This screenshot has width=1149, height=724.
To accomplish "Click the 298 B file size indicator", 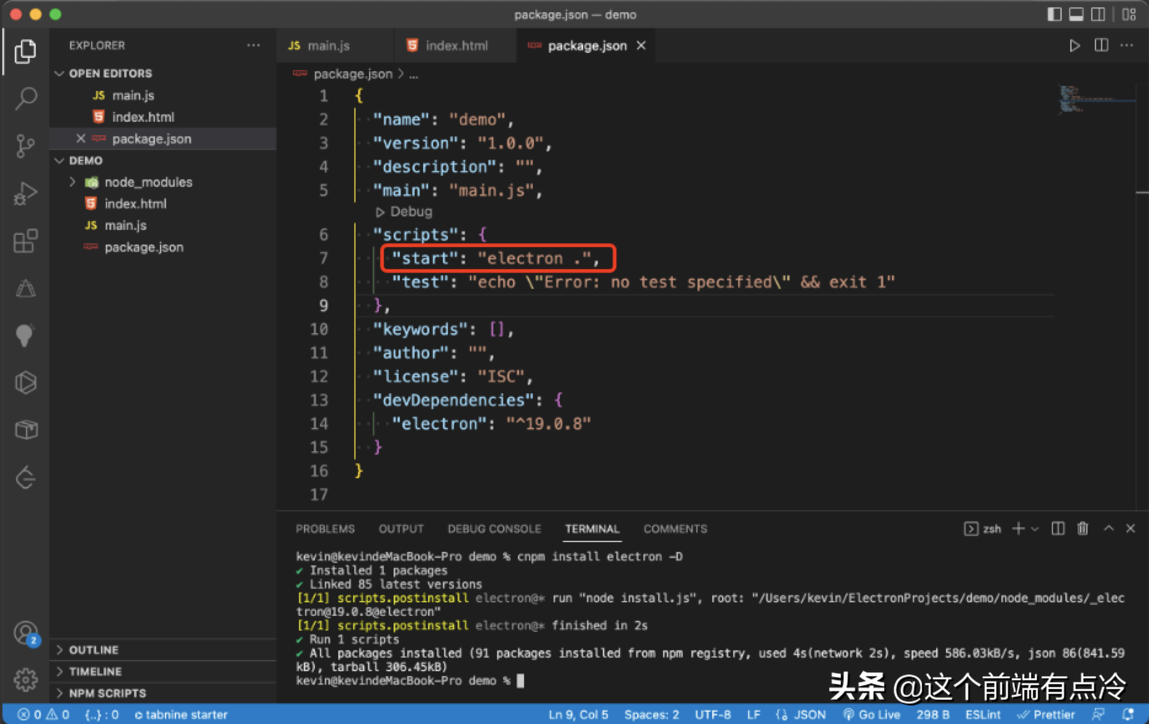I will (x=932, y=715).
